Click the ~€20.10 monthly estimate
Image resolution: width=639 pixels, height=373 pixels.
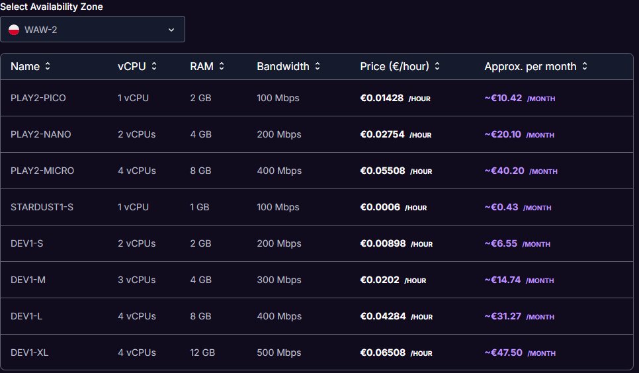point(503,134)
